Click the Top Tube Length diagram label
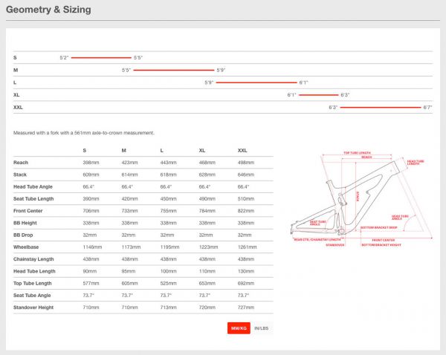This screenshot has width=446, height=355. coord(358,152)
